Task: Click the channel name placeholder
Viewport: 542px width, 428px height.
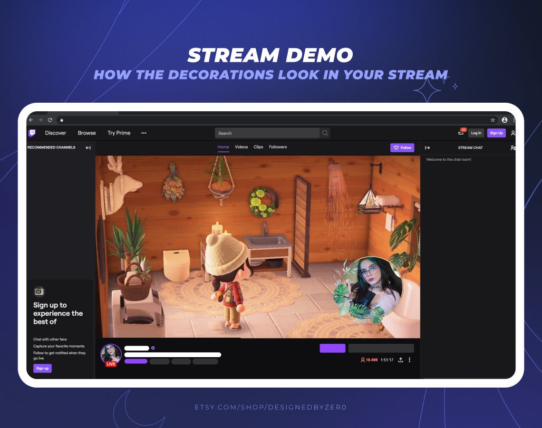Action: [x=137, y=348]
